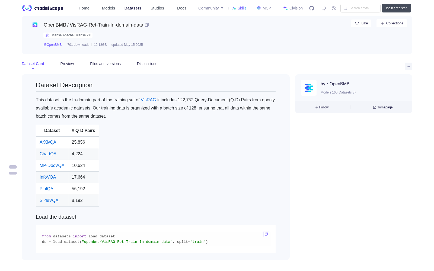Screen dimensions: 434x271
Task: Click the table cell '10,624'
Action: point(84,166)
